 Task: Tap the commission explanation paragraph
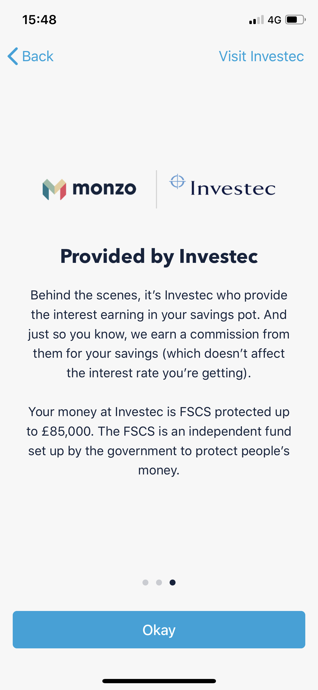(x=159, y=334)
